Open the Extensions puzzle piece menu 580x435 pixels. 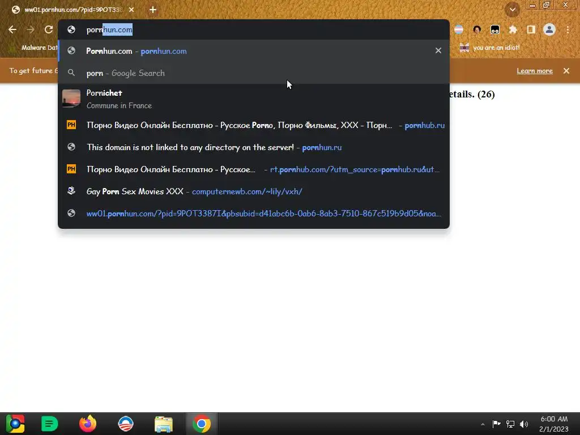513,29
